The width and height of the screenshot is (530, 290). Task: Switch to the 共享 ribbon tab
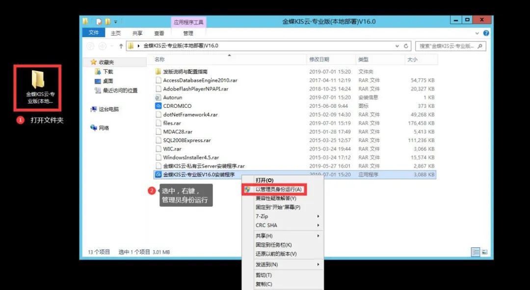(x=137, y=33)
